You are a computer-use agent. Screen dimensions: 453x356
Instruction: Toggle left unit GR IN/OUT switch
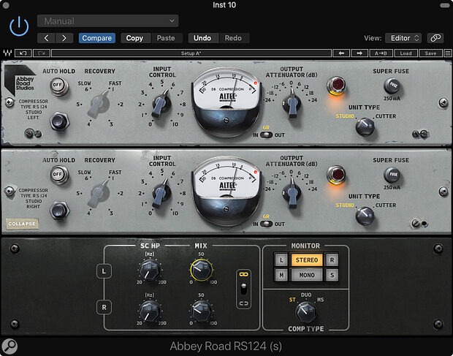click(x=266, y=135)
